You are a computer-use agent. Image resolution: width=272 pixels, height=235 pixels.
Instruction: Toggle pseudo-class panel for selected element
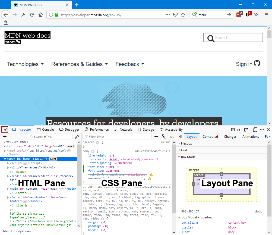pos(163,136)
